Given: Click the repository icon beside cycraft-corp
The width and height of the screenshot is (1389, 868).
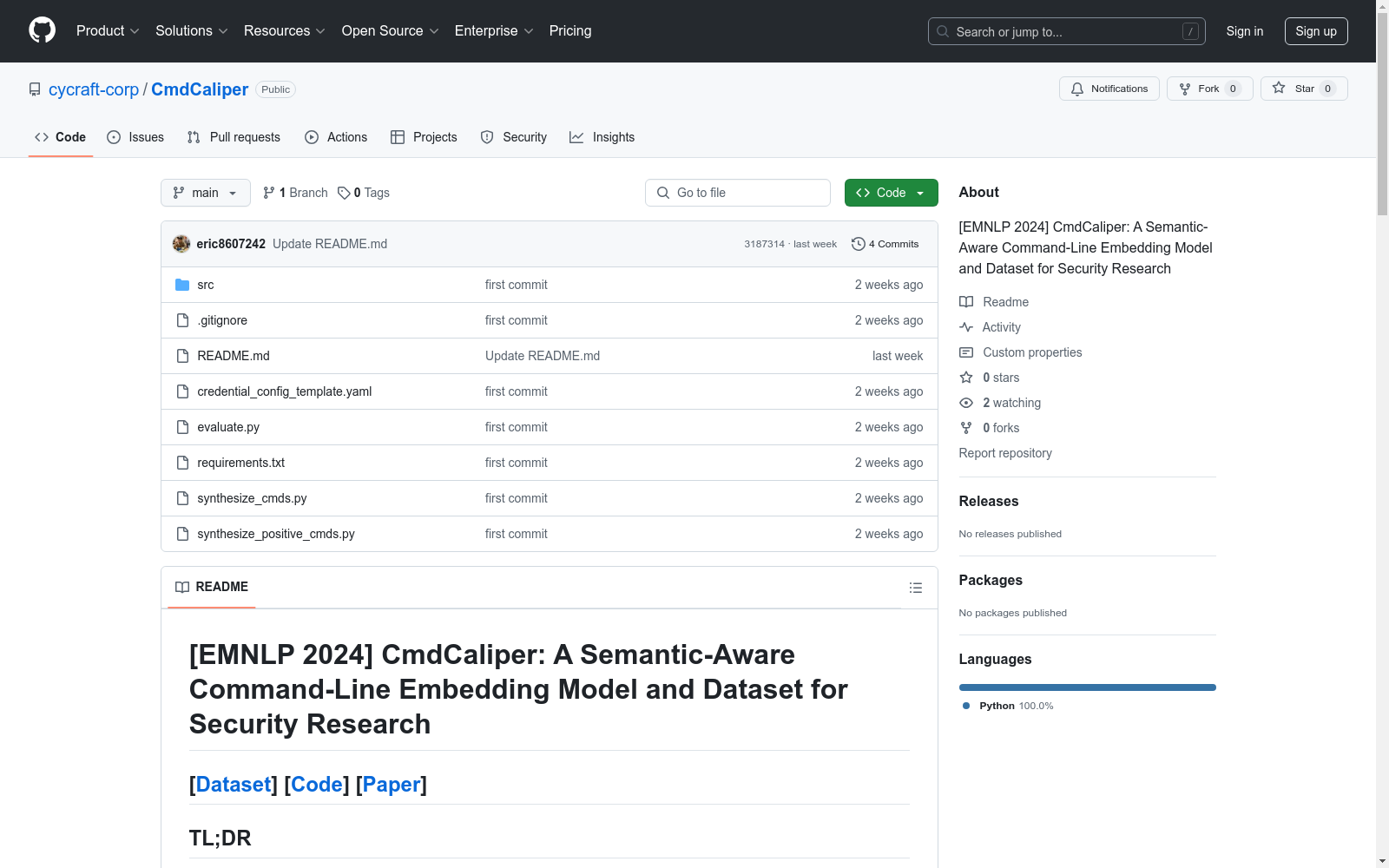Looking at the screenshot, I should (x=35, y=89).
